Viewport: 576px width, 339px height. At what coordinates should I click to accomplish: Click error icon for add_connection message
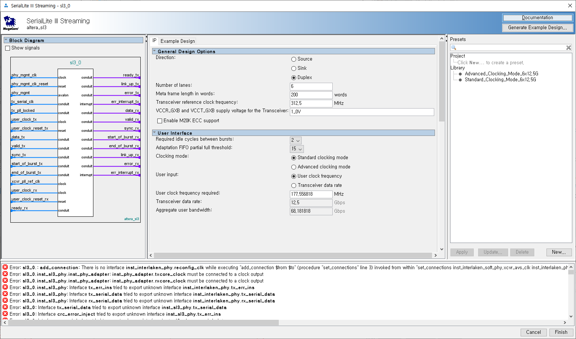[x=5, y=267]
